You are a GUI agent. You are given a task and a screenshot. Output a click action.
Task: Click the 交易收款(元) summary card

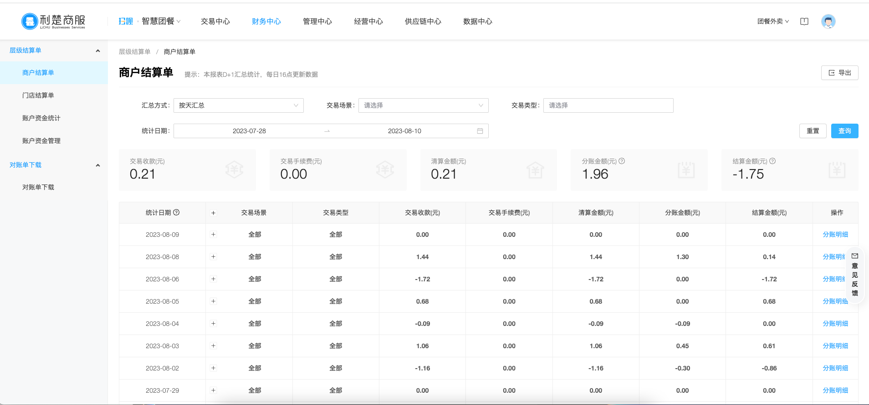[187, 170]
